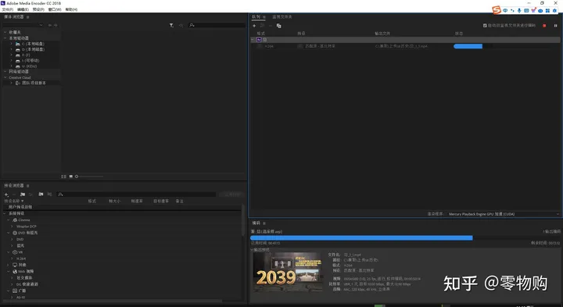Sort by 格式 column in preset browser
Screen dimensions: 563x307
92,202
